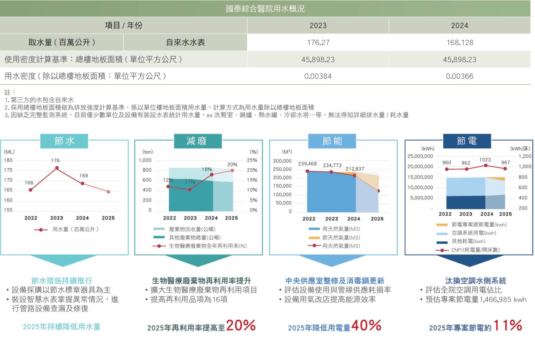Click the 176 data label in 節水 chart
Screen dimensions: 535x340
(56, 161)
